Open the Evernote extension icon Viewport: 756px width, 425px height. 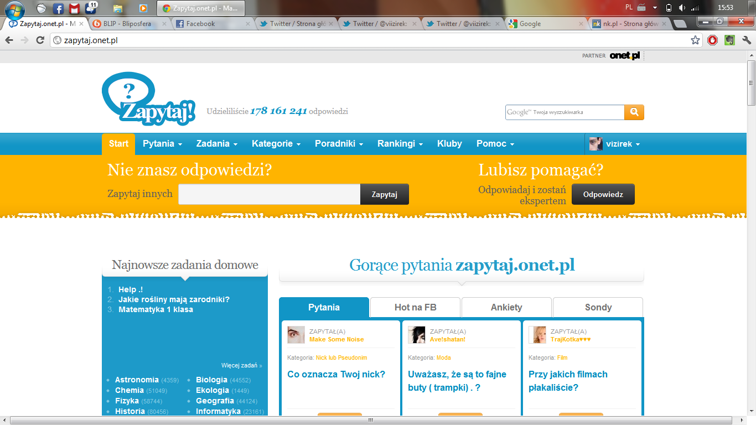pos(729,40)
